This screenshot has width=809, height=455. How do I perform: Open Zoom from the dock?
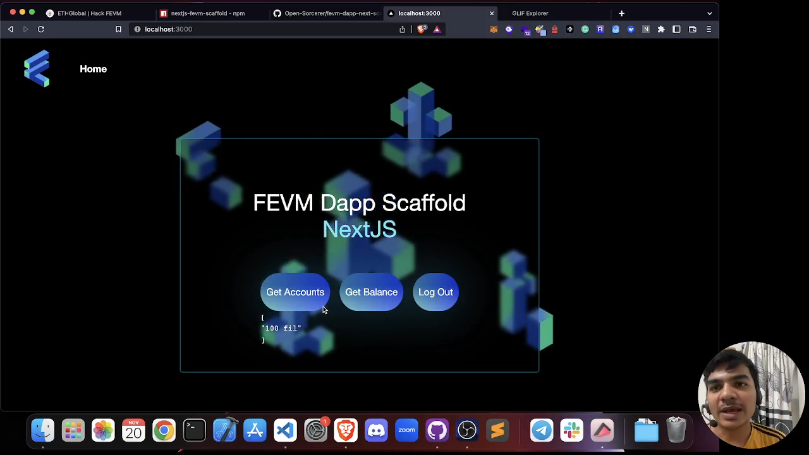(406, 430)
